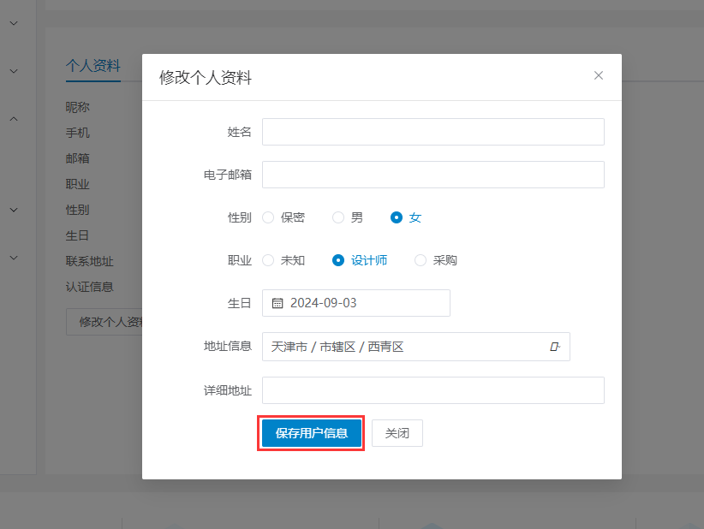Expand the second sidebar chevron menu

point(14,71)
